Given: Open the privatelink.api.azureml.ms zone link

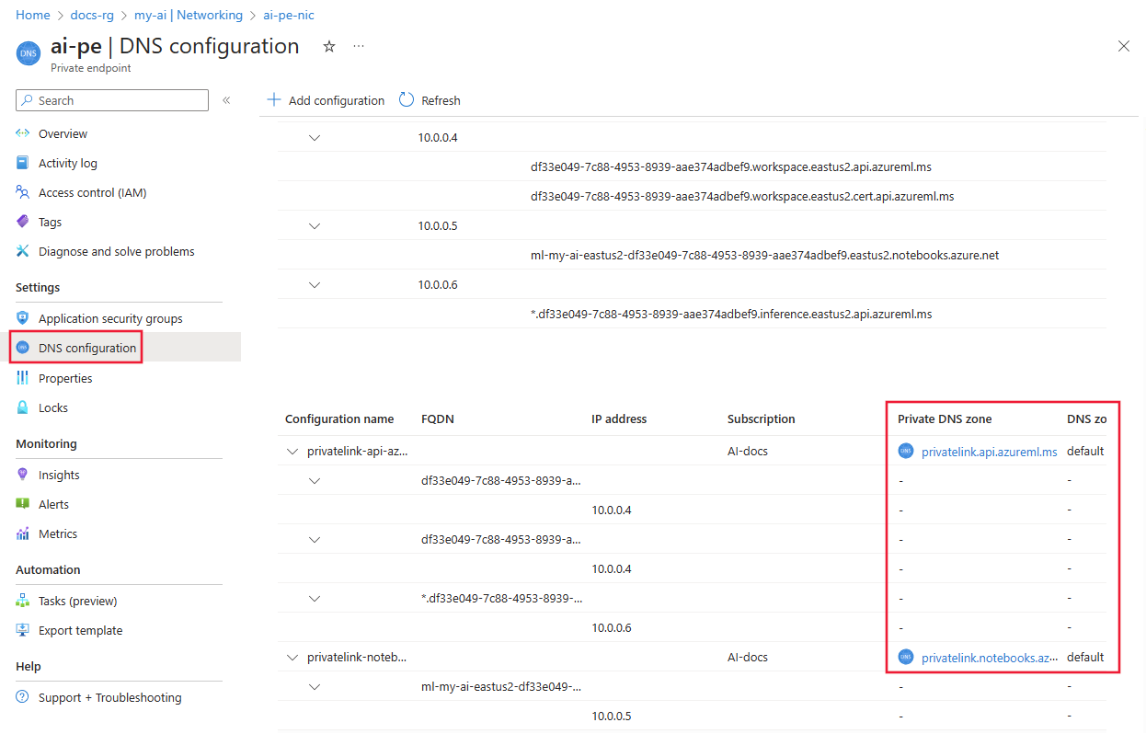Looking at the screenshot, I should [x=989, y=451].
